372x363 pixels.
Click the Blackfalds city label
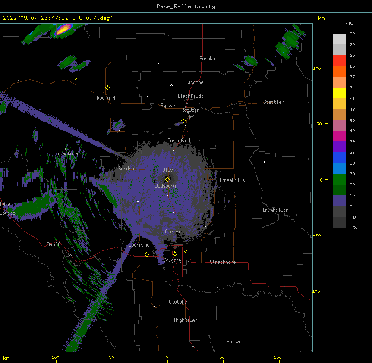coord(190,96)
